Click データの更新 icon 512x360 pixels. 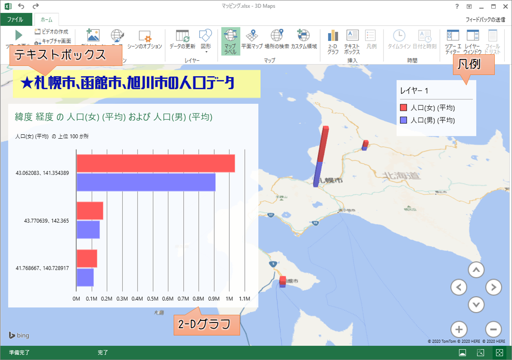182,40
